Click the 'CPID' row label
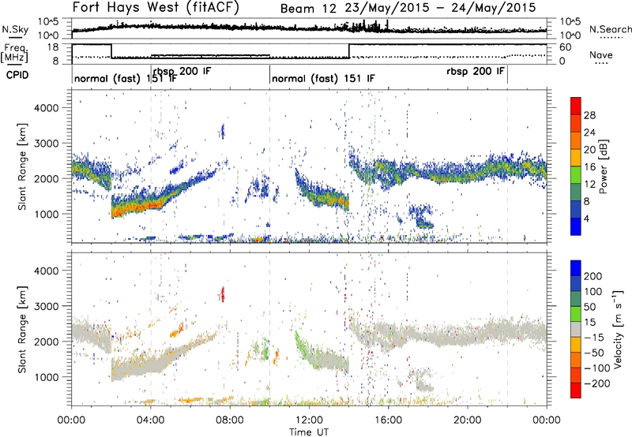This screenshot has width=632, height=437. pos(17,75)
